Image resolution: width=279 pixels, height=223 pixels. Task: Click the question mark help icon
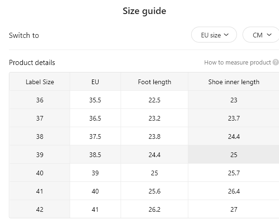pos(276,62)
